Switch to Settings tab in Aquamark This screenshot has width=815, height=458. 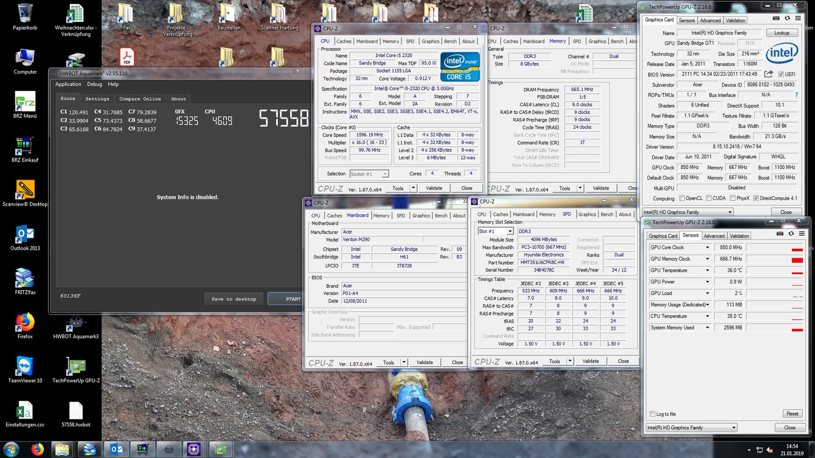[97, 99]
